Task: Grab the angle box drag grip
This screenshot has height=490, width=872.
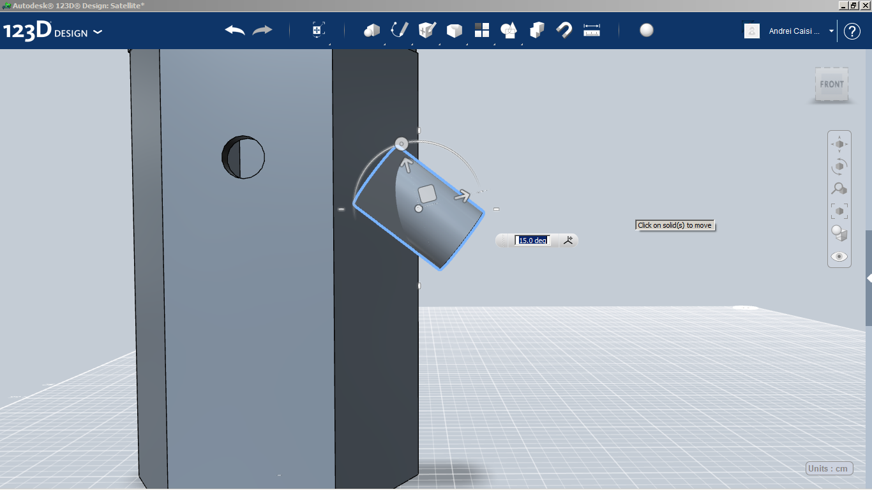Action: coord(504,241)
